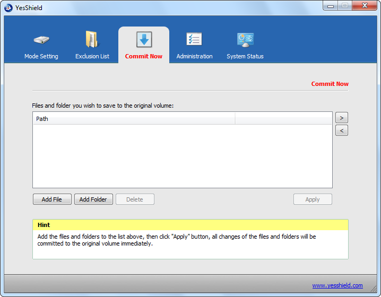381x297 pixels.
Task: Click the Add File button
Action: [x=52, y=199]
